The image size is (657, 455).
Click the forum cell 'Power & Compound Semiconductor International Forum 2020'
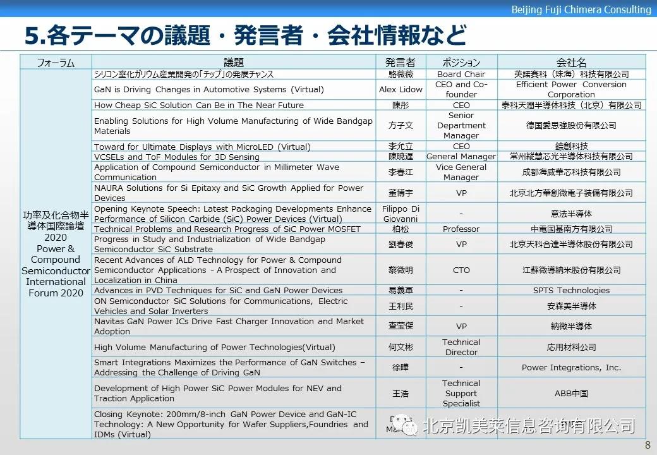point(56,254)
